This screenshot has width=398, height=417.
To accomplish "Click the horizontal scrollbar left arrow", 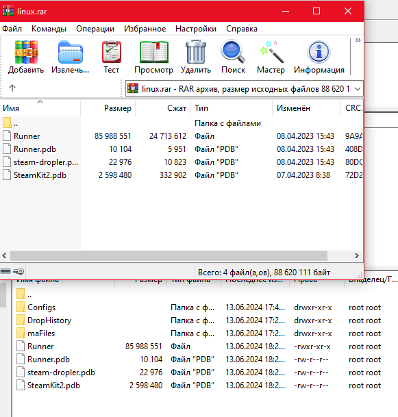I will point(4,256).
